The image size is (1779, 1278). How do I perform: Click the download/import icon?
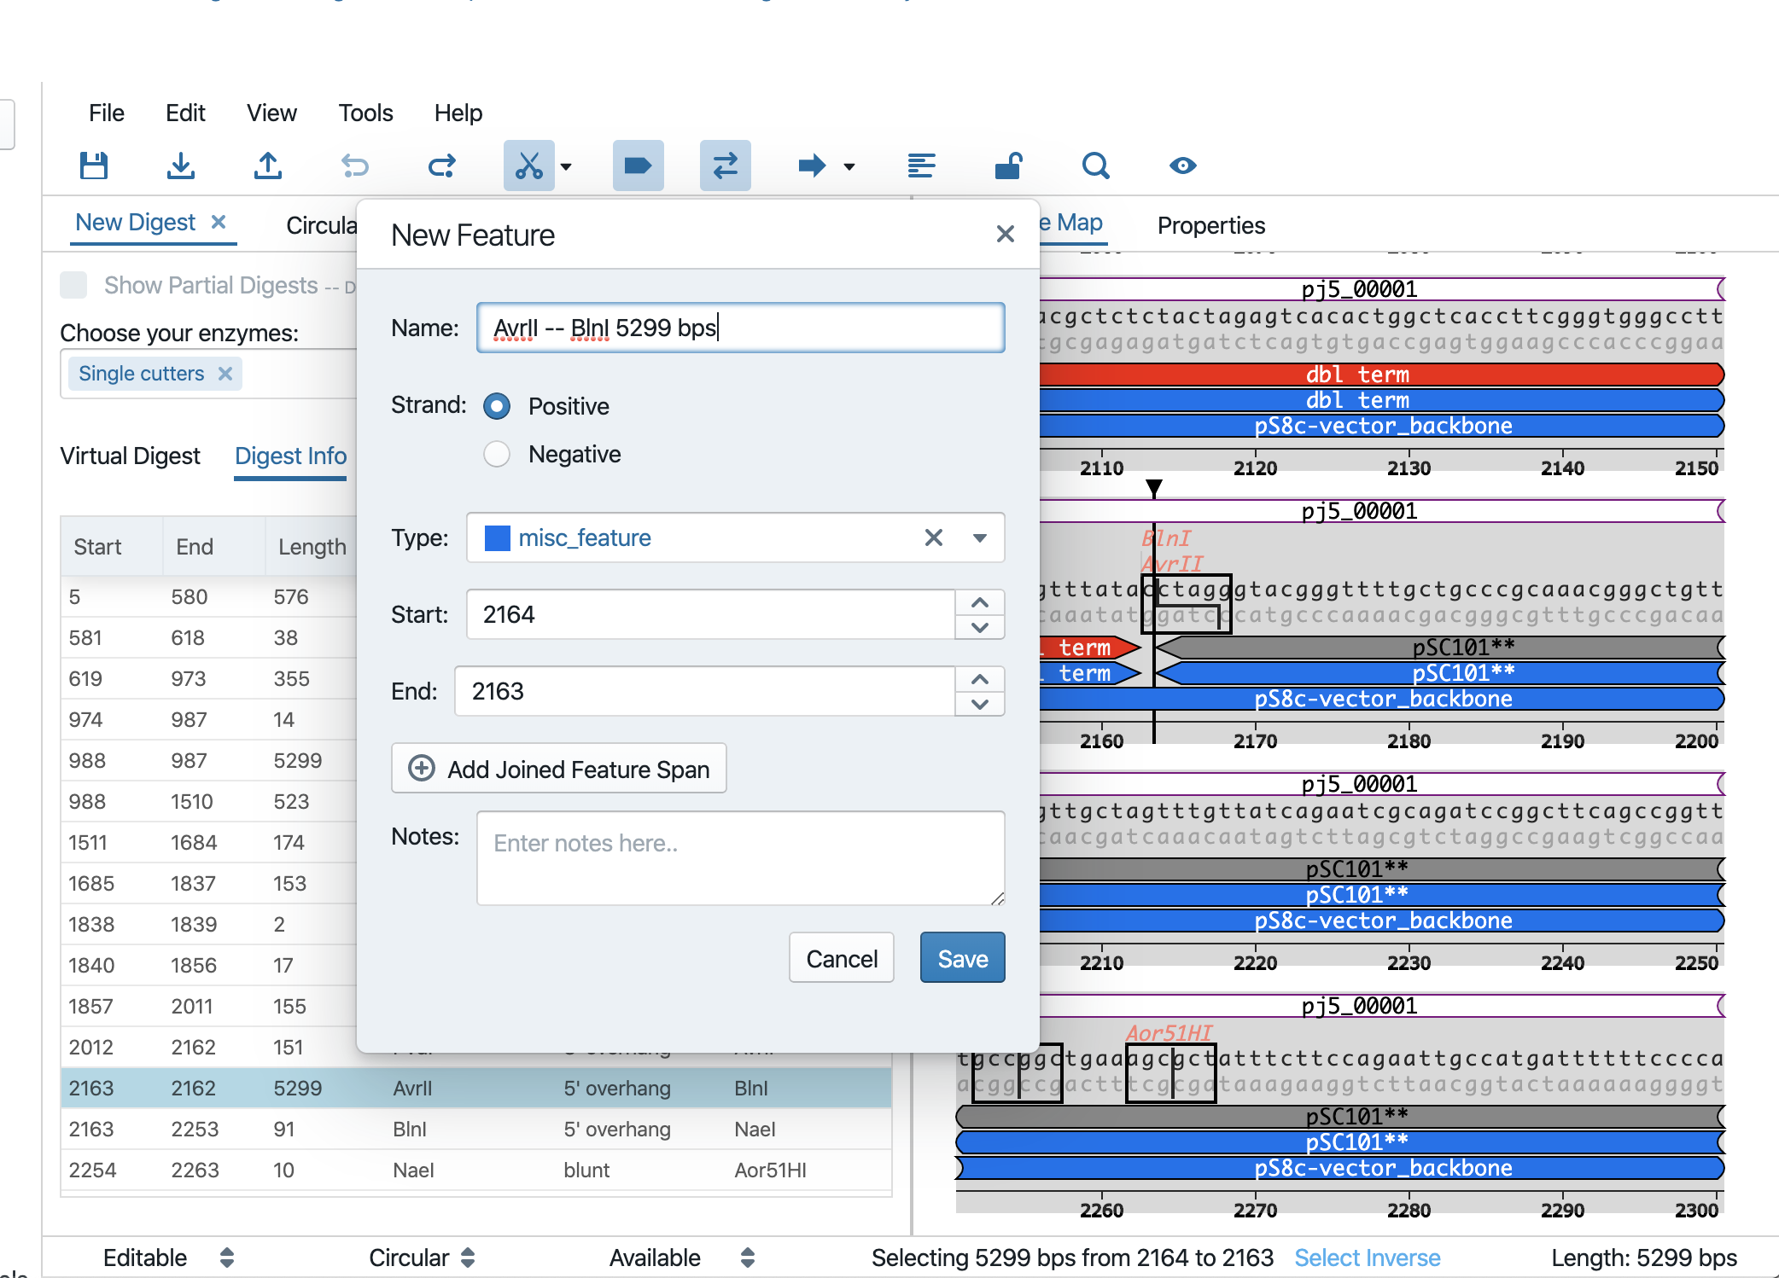[x=181, y=166]
